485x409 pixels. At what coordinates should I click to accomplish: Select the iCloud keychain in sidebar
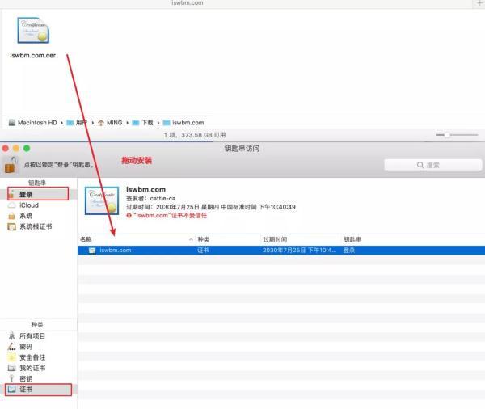[38, 205]
